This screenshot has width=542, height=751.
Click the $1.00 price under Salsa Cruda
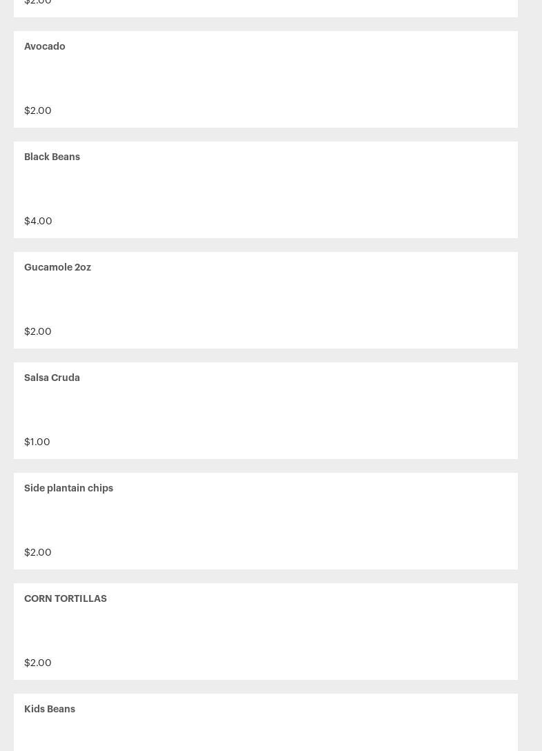click(x=37, y=442)
